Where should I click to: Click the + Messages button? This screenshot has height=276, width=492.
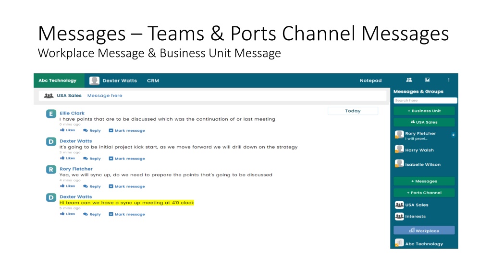424,181
